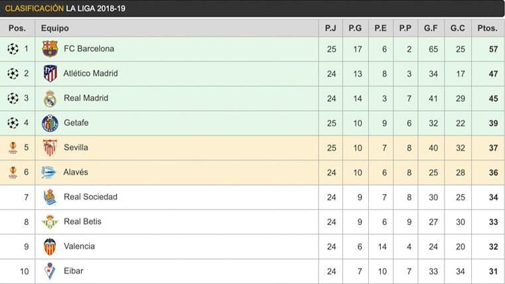Sort by the Equipo column header
The image size is (505, 284).
[x=55, y=29]
